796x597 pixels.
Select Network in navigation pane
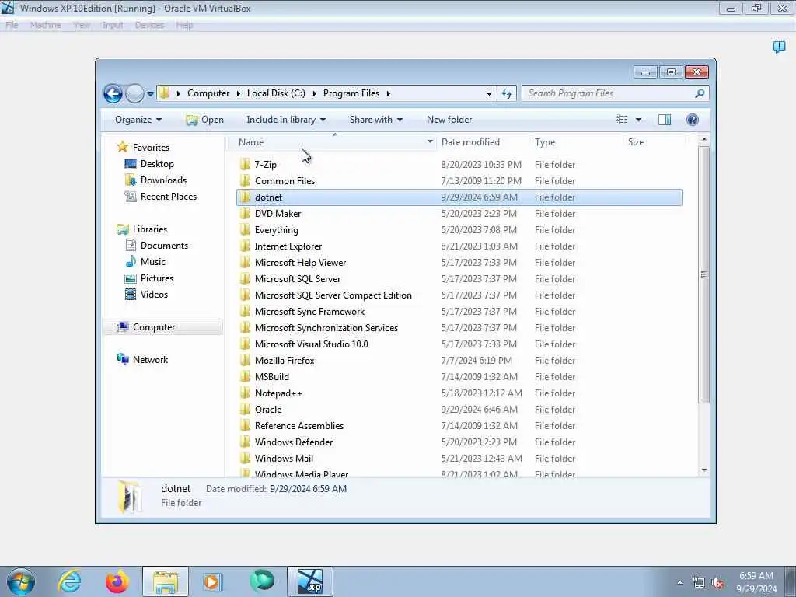pos(150,360)
